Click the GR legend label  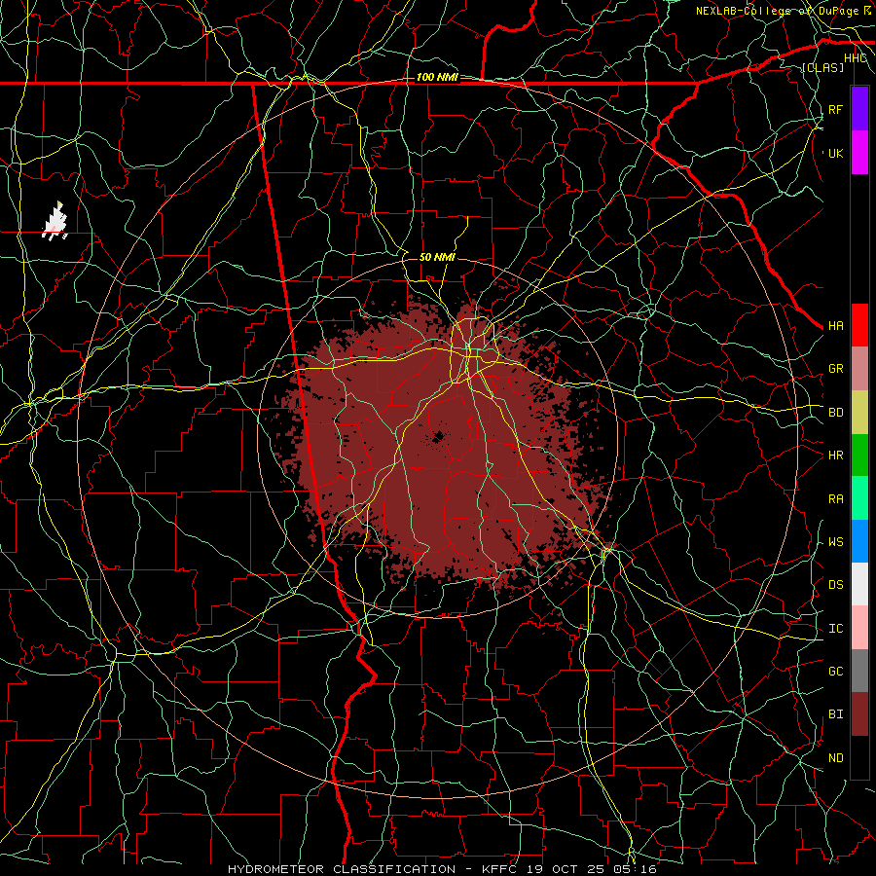835,369
